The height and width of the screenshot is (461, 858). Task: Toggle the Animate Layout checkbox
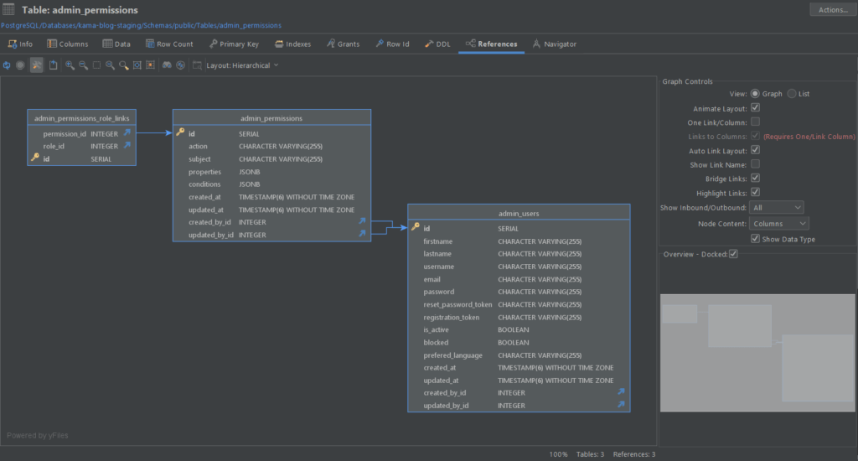pyautogui.click(x=755, y=108)
